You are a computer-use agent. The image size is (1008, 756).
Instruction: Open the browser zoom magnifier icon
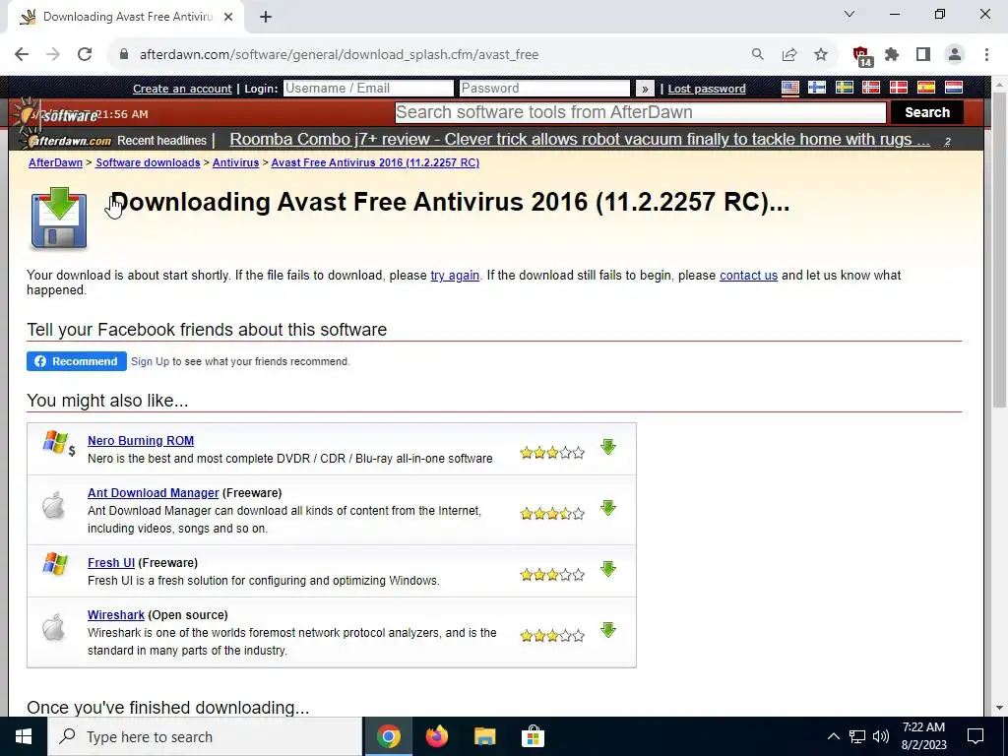click(x=758, y=55)
